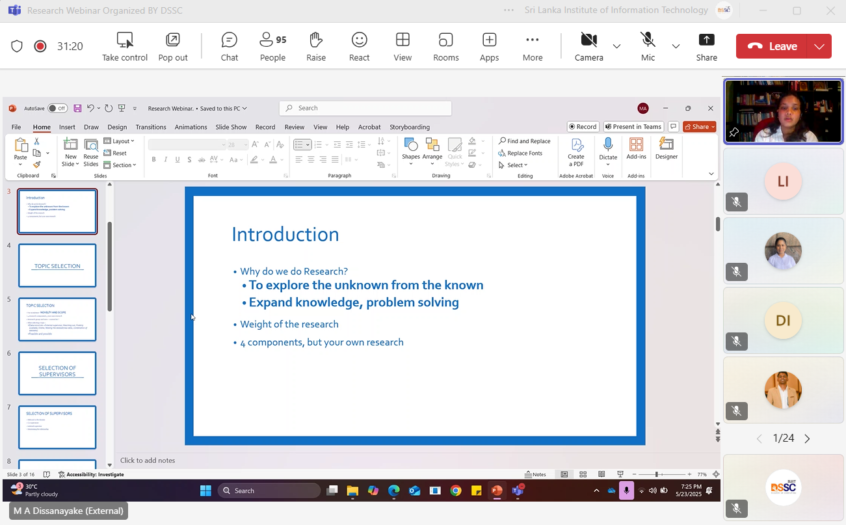Select the TOPIC SELECTION slide 4 thumbnail
This screenshot has width=846, height=525.
click(x=57, y=265)
